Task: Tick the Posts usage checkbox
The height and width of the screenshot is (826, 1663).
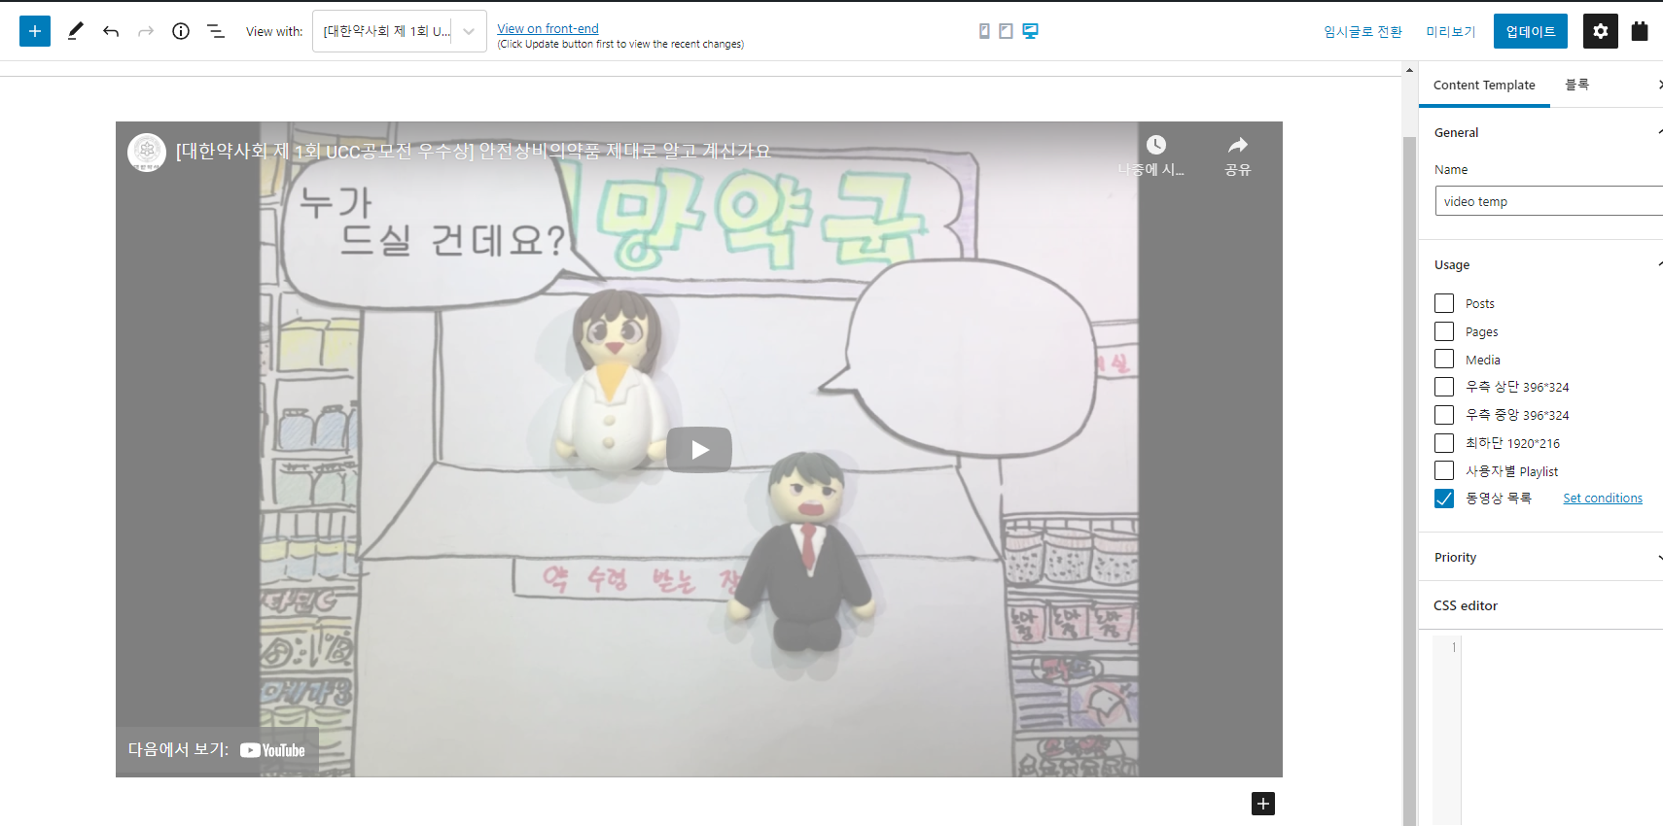Action: 1444,303
